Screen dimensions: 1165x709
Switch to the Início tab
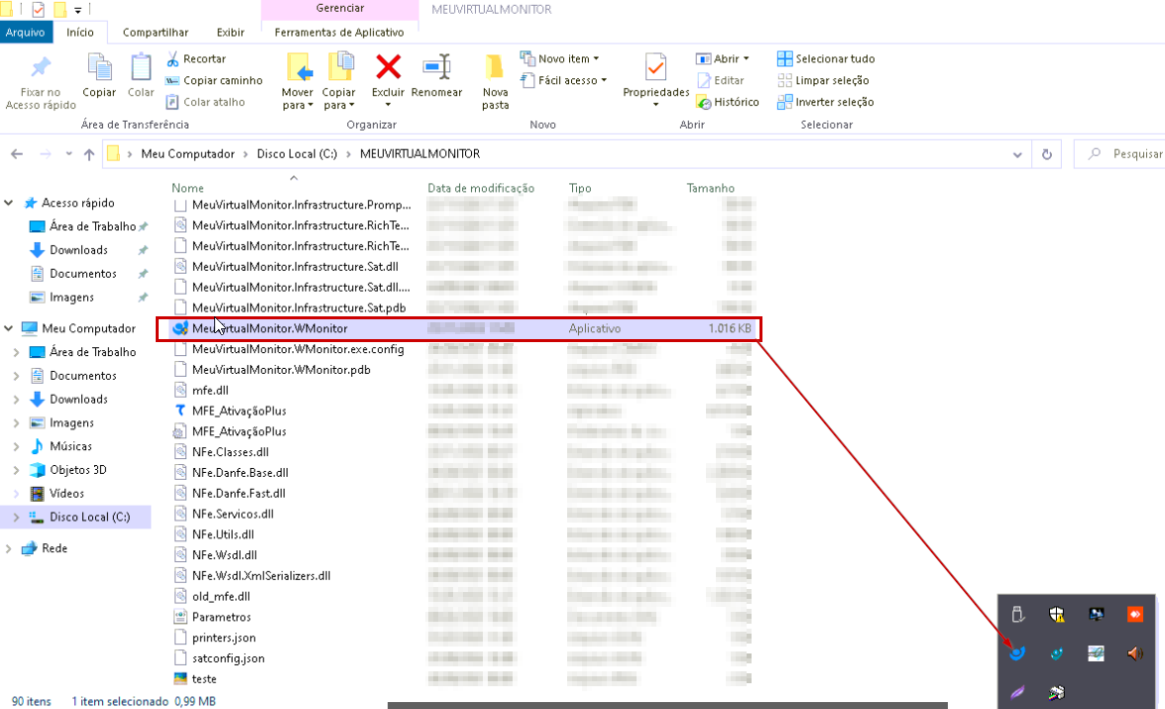pyautogui.click(x=80, y=33)
